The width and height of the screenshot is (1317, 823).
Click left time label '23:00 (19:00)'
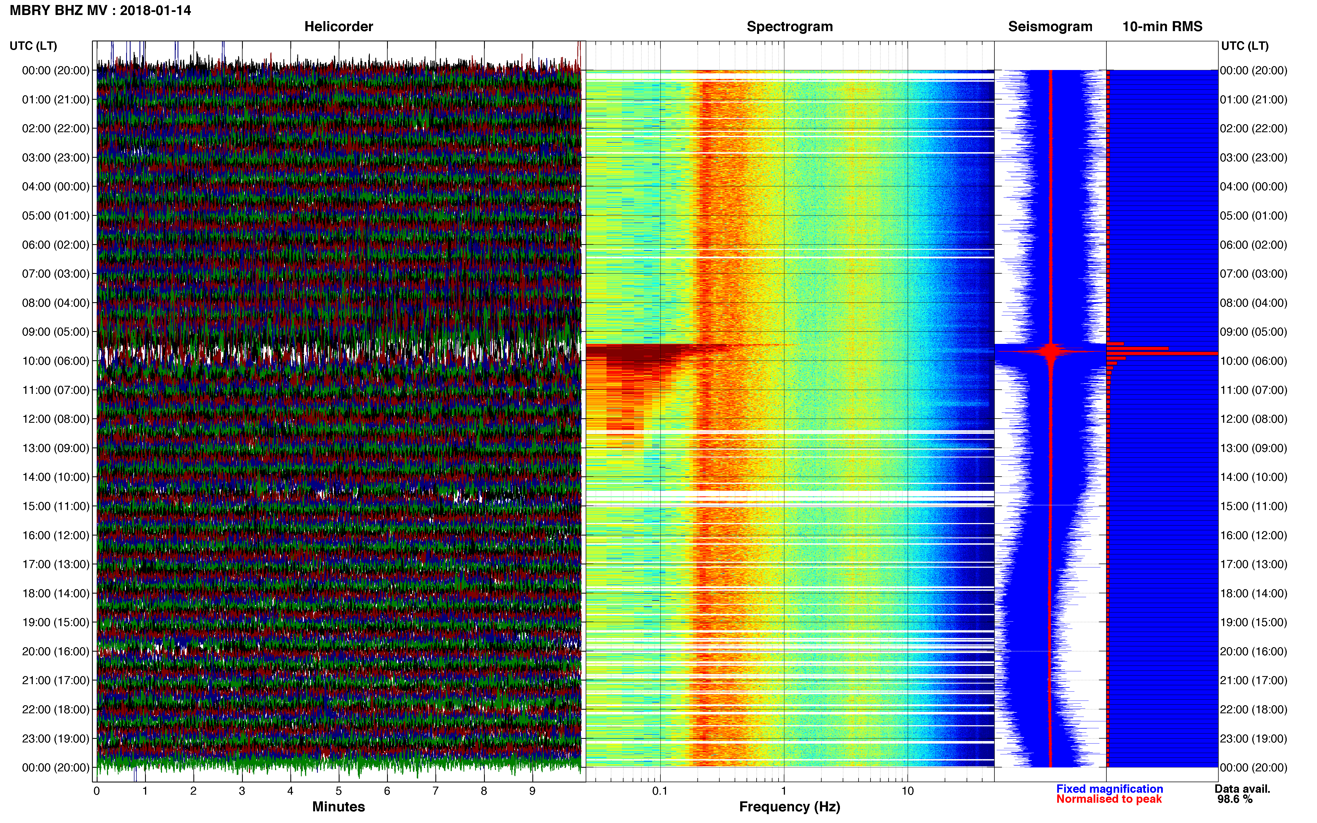click(56, 739)
